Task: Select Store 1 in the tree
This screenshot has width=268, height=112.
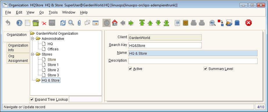Action: 53,65
